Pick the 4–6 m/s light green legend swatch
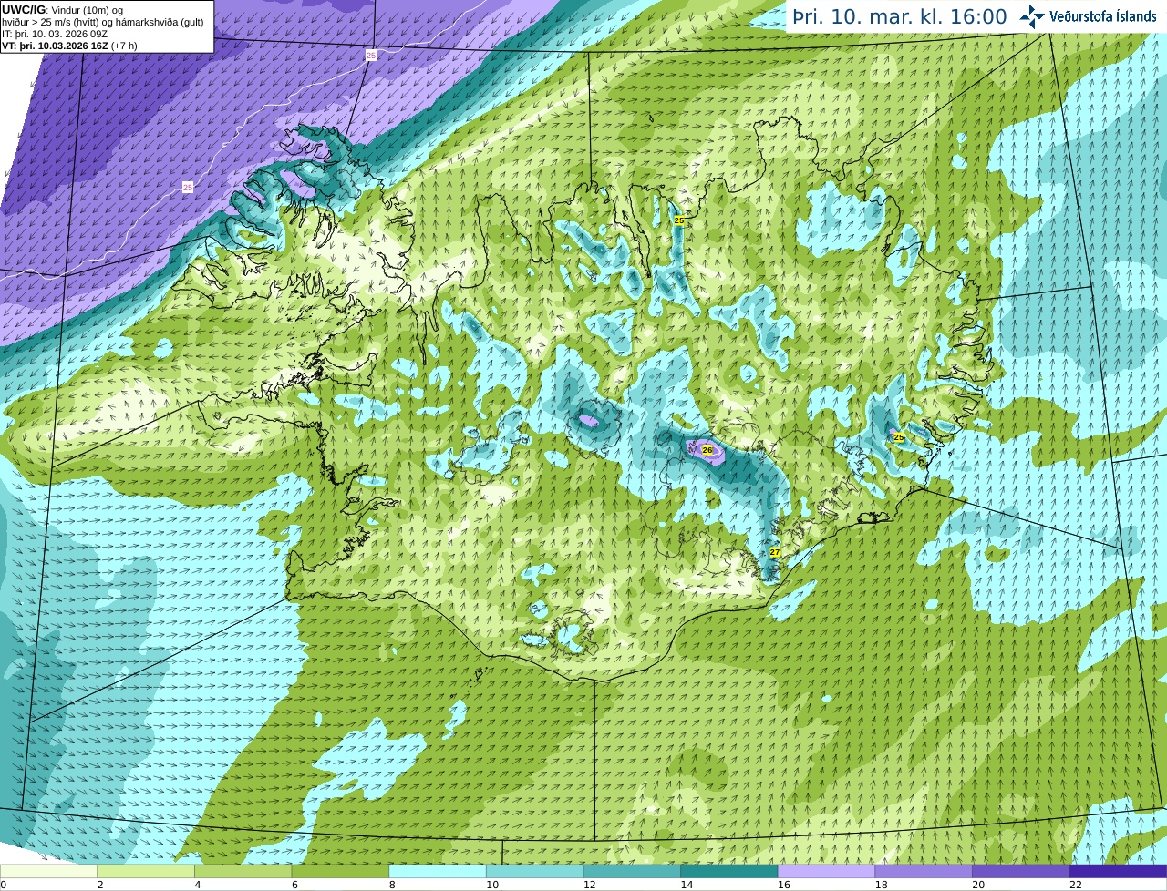The width and height of the screenshot is (1167, 891). [243, 871]
